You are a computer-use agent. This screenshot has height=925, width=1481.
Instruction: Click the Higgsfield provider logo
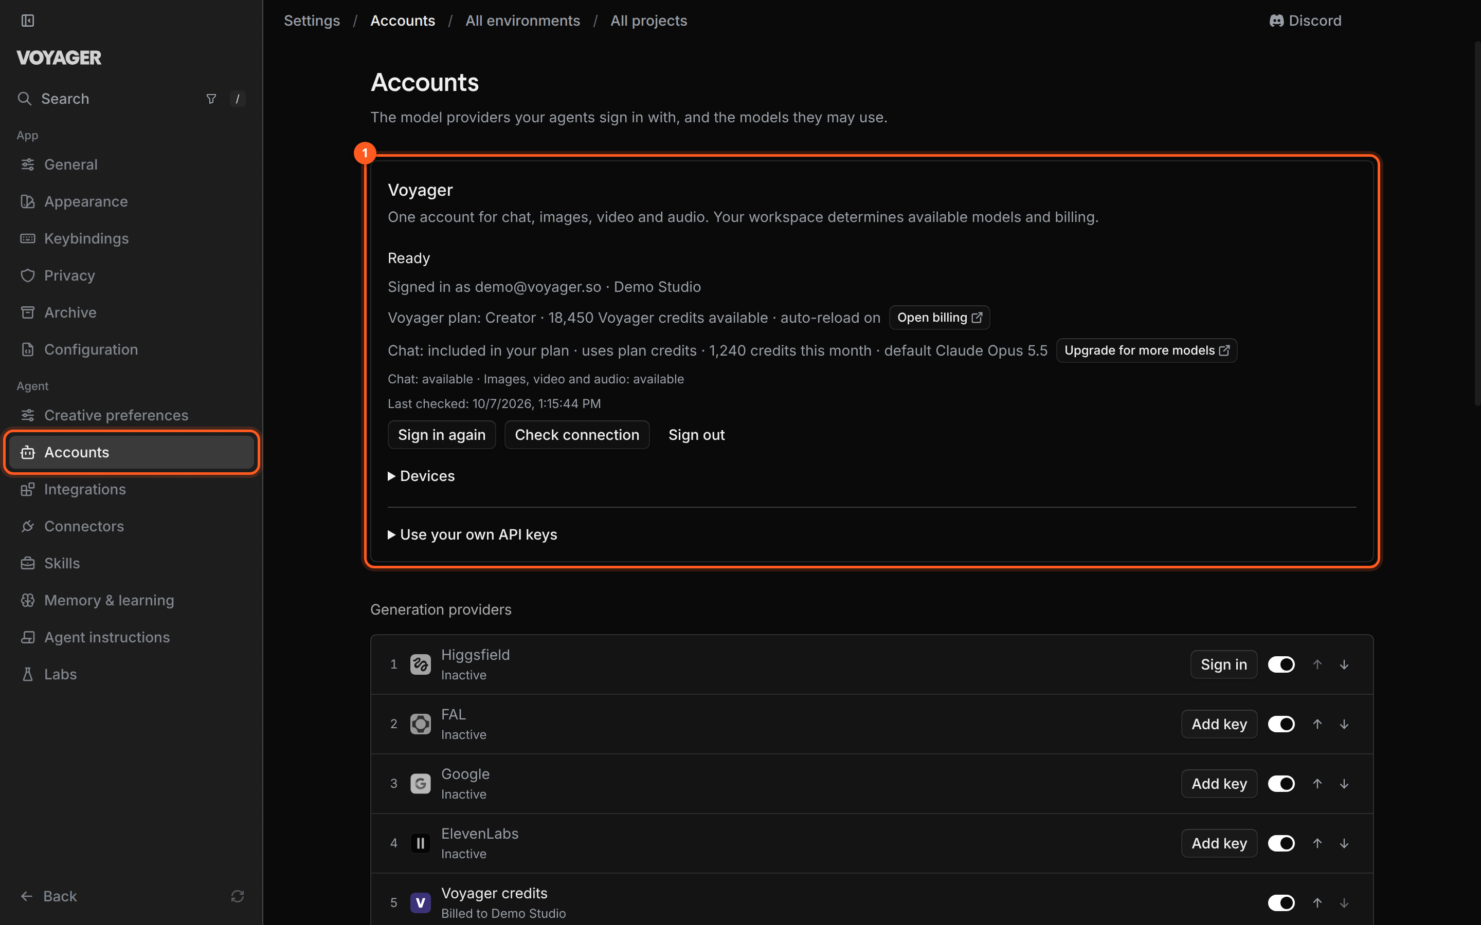point(421,664)
